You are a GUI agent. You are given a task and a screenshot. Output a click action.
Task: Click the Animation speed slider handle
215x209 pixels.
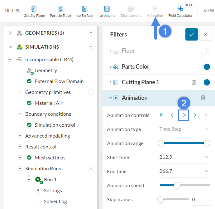pos(177,185)
